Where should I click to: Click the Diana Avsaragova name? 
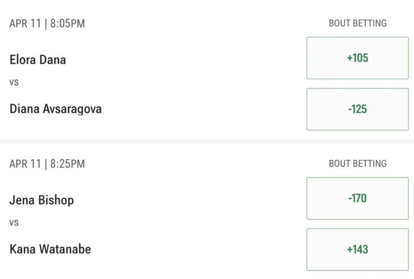coord(55,109)
